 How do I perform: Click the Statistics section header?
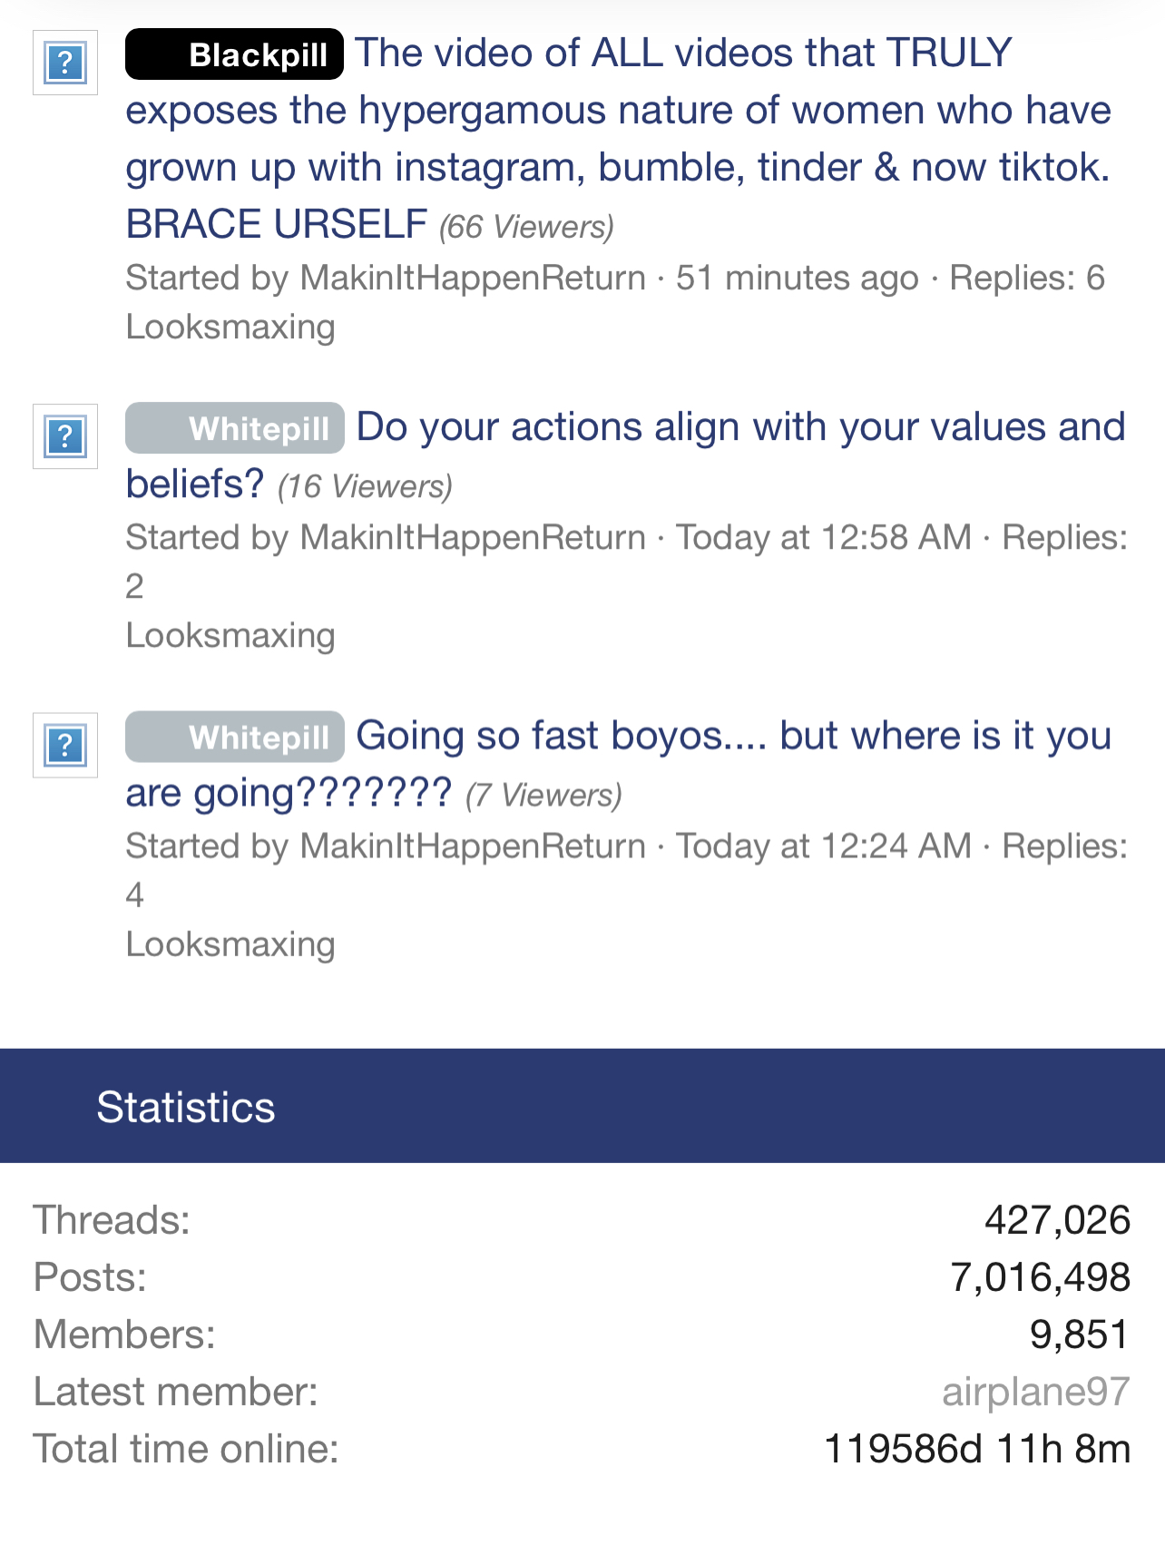186,1107
